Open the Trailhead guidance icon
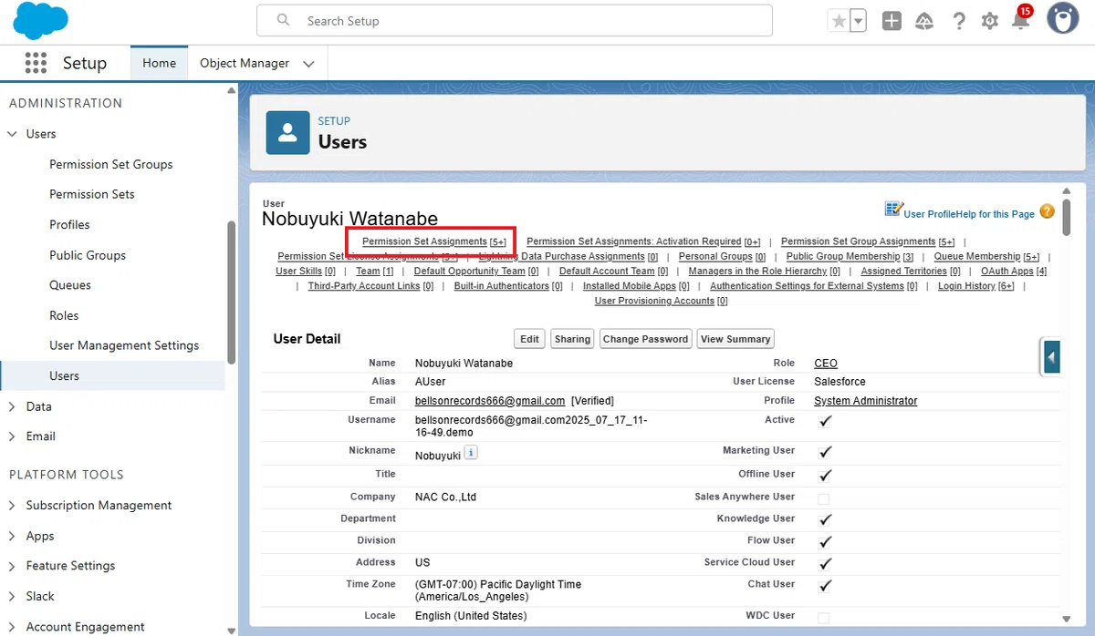Viewport: 1095px width, 636px height. point(924,21)
